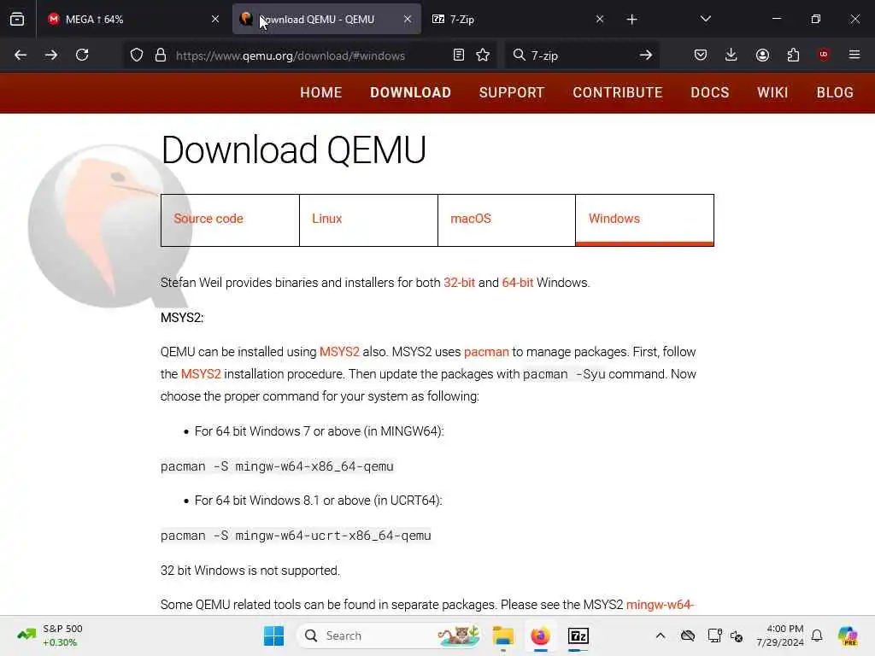Open the Copilot preview taskbar icon
This screenshot has height=656, width=875.
click(x=849, y=635)
